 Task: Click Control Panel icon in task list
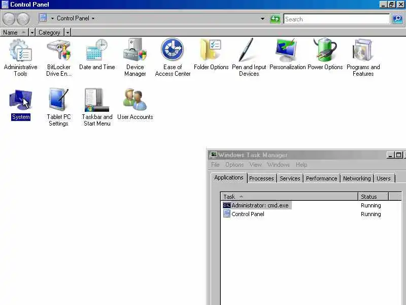(226, 214)
